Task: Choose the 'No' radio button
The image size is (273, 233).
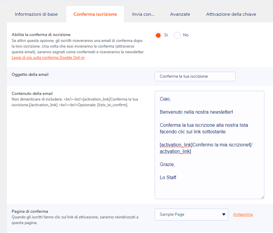Action: click(x=177, y=35)
